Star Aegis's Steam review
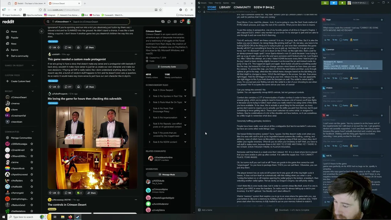This screenshot has height=220, width=391. pyautogui.click(x=382, y=20)
